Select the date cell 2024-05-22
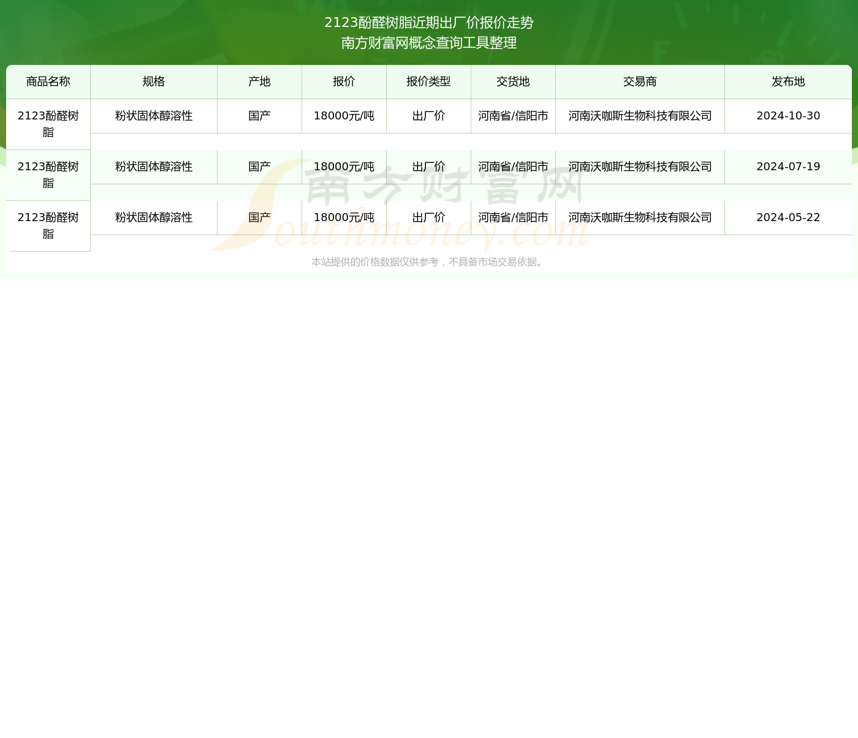This screenshot has height=738, width=858. [x=788, y=217]
